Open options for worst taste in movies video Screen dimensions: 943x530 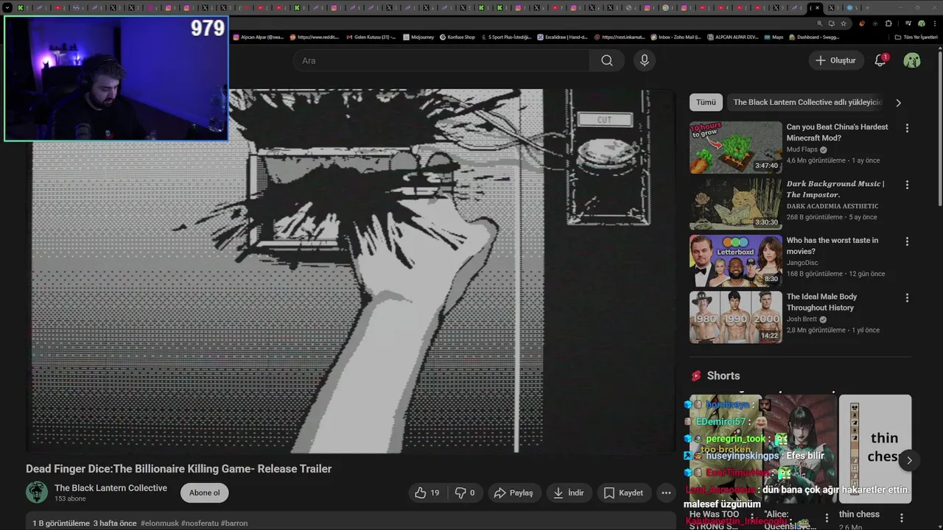tap(907, 241)
